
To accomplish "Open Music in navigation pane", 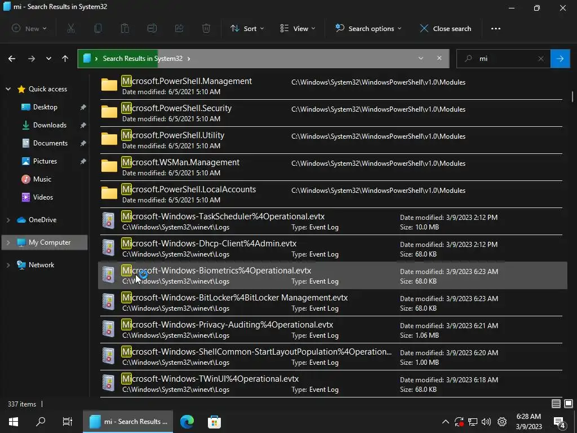I will (x=42, y=179).
